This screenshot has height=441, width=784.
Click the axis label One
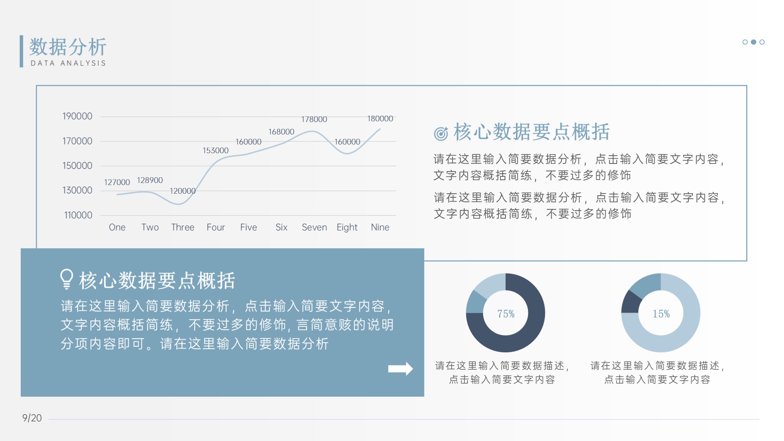point(117,227)
